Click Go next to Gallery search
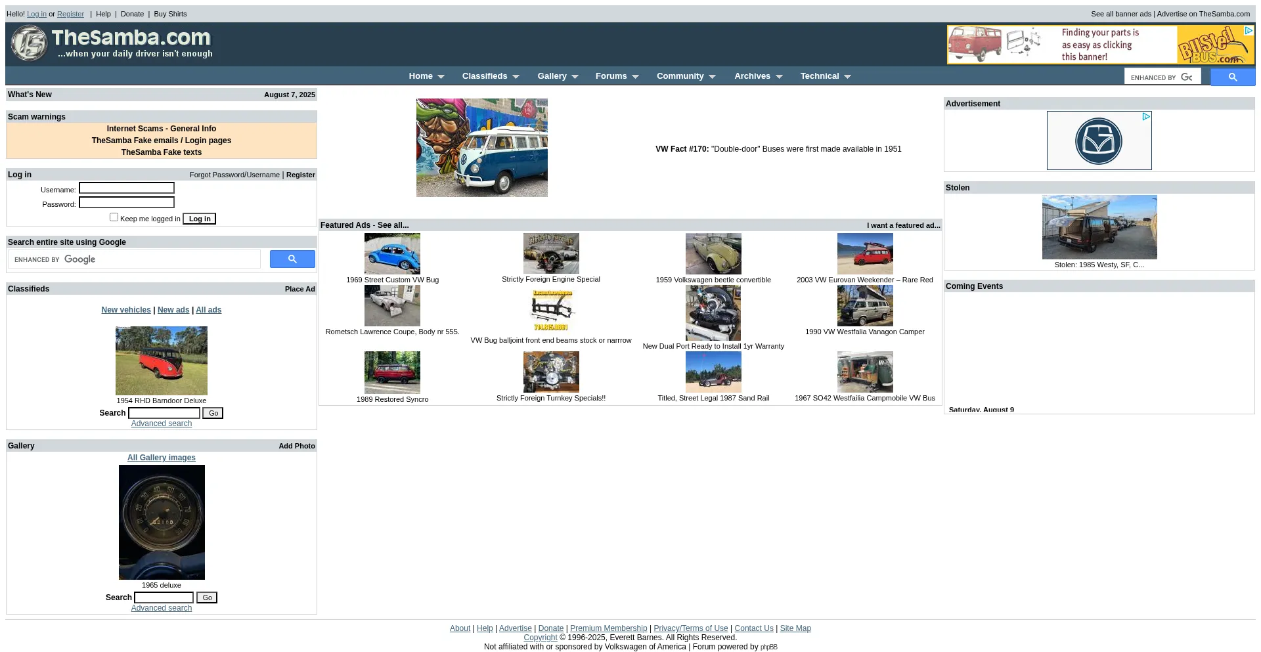The height and width of the screenshot is (652, 1261). click(x=207, y=598)
